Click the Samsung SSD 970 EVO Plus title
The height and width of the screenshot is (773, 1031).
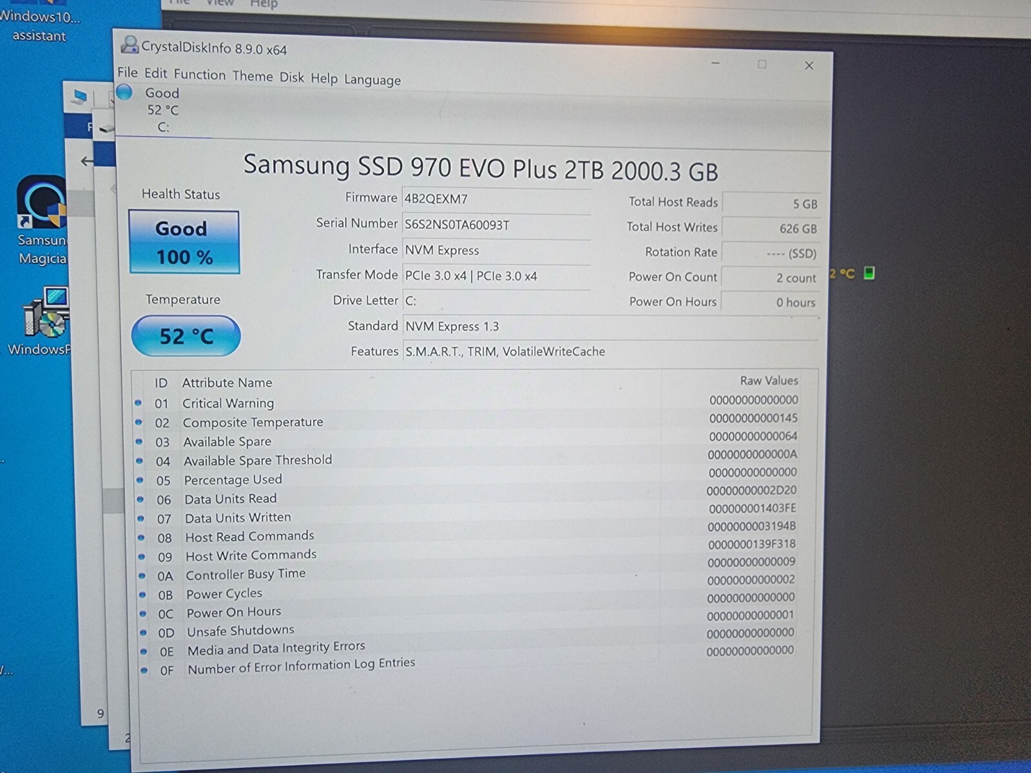480,168
